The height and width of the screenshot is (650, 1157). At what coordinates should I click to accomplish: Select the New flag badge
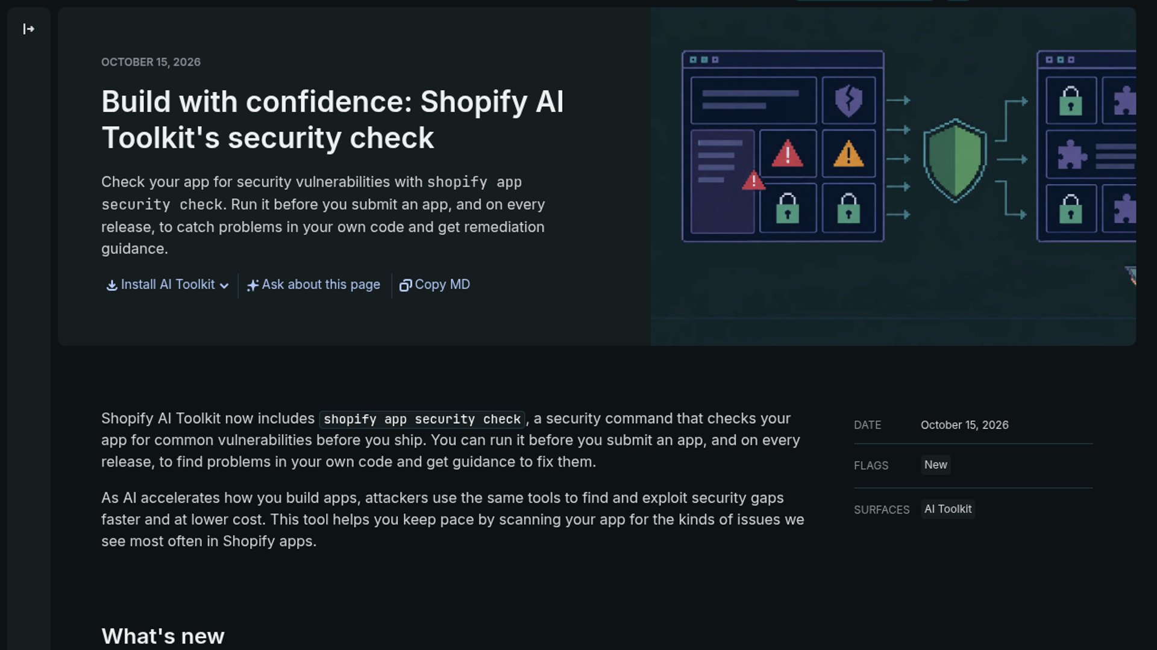935,465
